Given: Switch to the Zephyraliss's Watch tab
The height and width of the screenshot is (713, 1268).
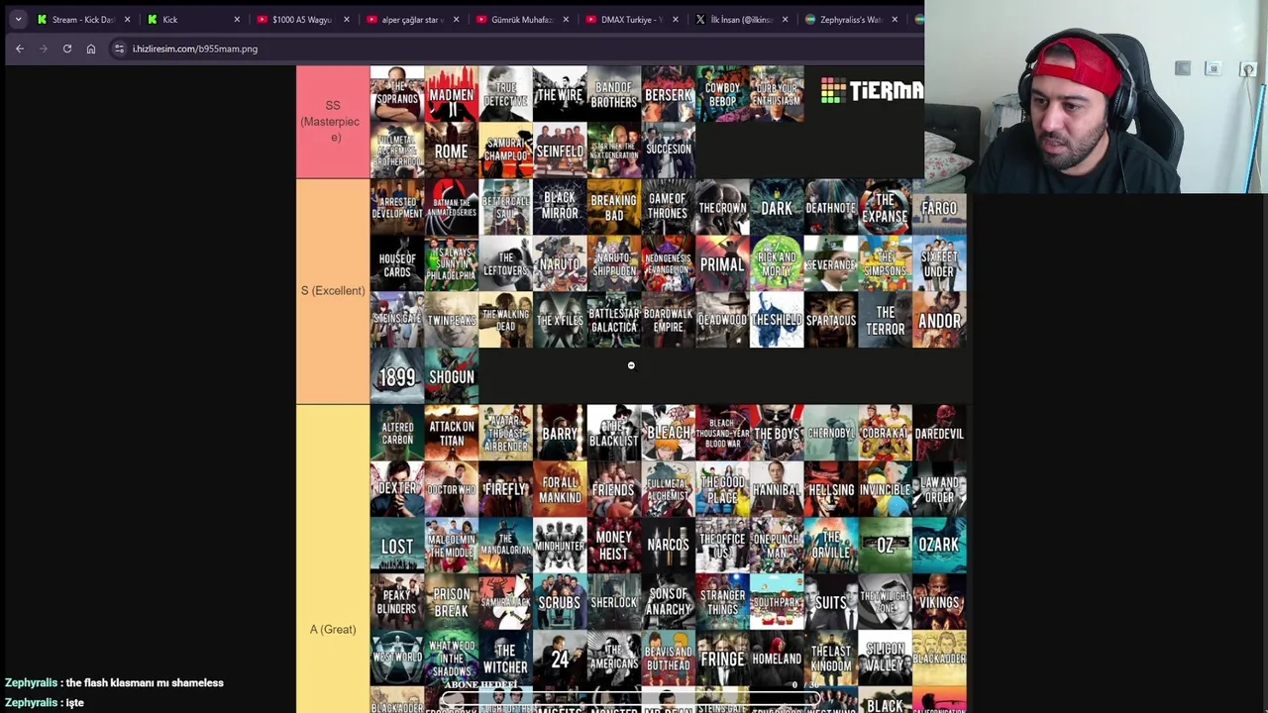Looking at the screenshot, I should [x=850, y=20].
